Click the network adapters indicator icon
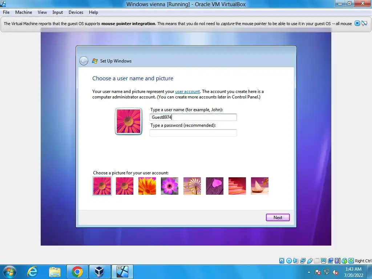The image size is (372, 279). (x=303, y=261)
